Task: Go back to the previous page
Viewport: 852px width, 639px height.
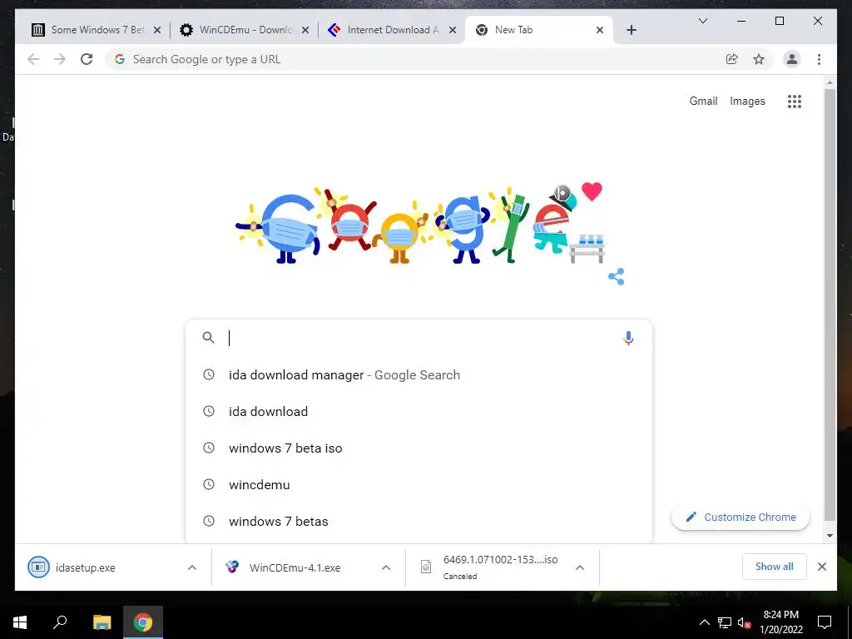Action: tap(33, 59)
